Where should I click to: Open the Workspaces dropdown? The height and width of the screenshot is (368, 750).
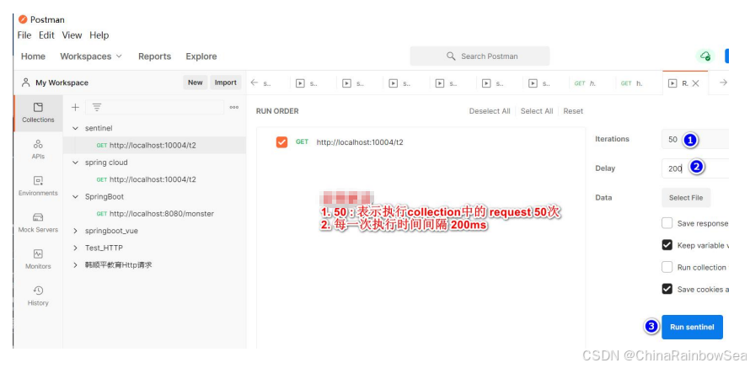[91, 56]
